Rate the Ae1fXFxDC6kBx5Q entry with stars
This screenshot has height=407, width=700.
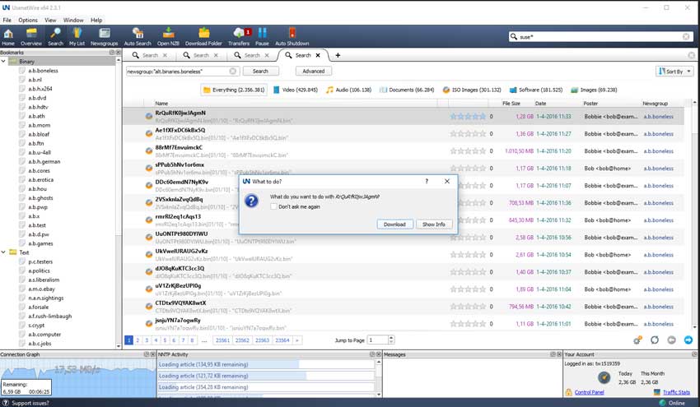[x=468, y=134]
